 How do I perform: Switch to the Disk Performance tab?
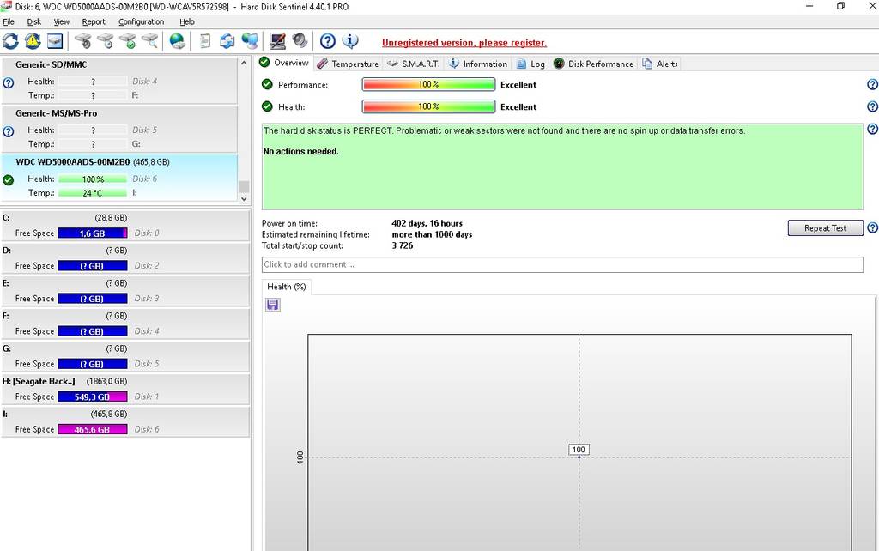click(x=593, y=64)
